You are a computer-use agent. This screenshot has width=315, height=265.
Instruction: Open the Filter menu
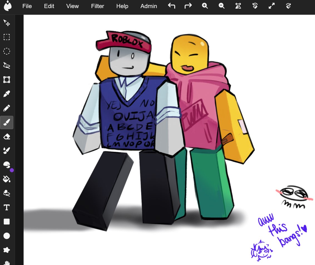point(97,6)
